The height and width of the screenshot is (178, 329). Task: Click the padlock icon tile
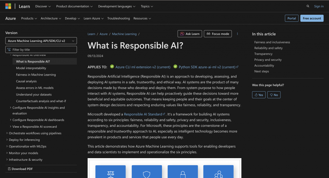(x=183, y=172)
